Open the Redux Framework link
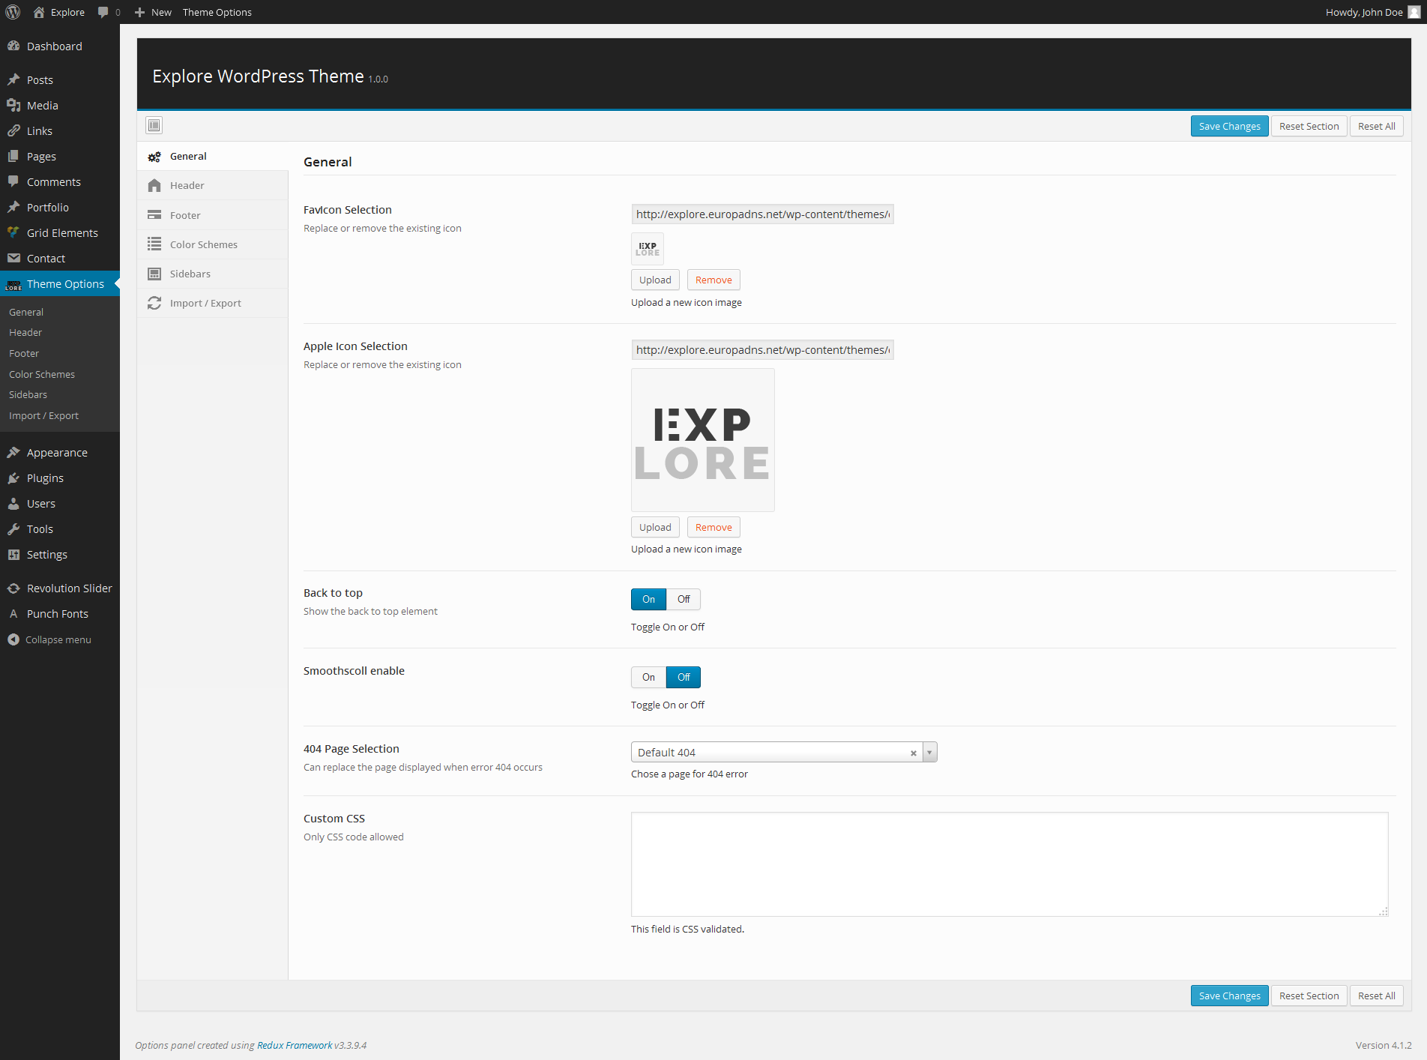 (x=295, y=1045)
